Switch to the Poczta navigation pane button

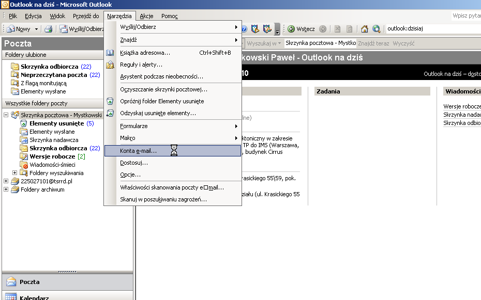coord(67,282)
